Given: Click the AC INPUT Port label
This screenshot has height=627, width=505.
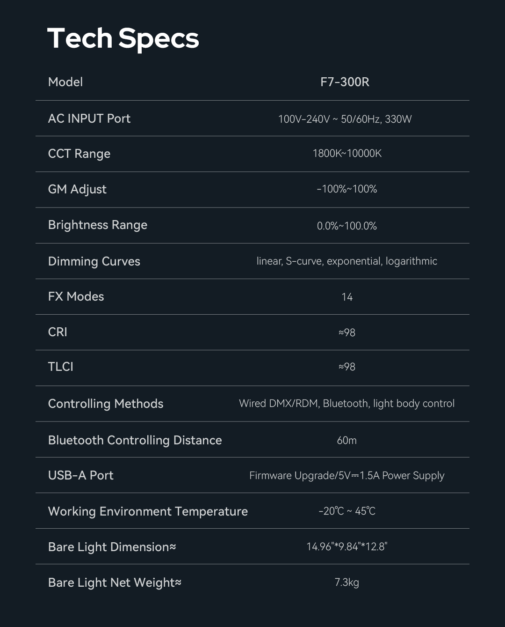Looking at the screenshot, I should coord(89,118).
